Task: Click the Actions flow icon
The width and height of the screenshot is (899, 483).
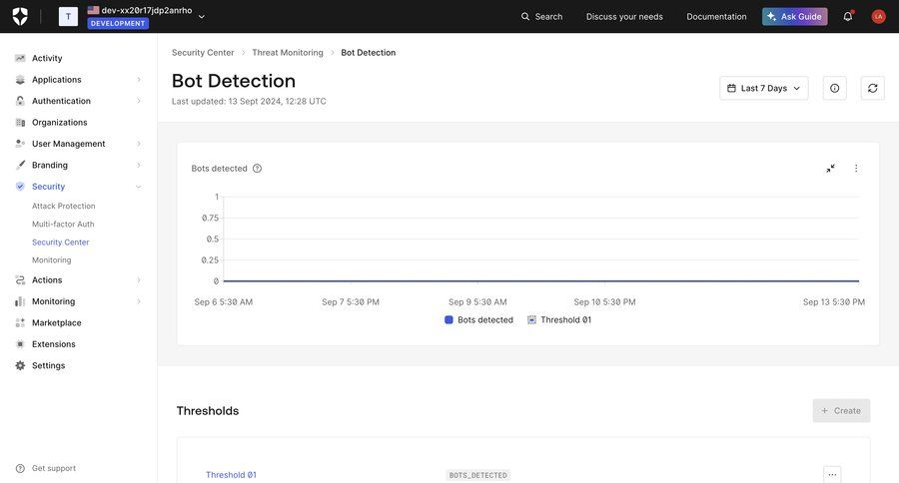Action: point(20,280)
